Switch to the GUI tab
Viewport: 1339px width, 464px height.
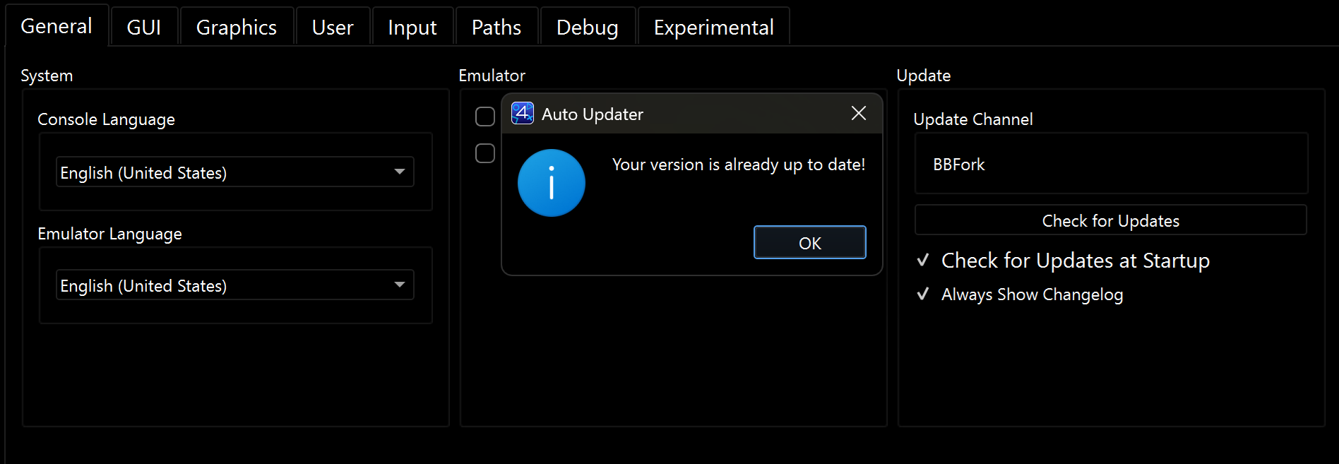[144, 28]
